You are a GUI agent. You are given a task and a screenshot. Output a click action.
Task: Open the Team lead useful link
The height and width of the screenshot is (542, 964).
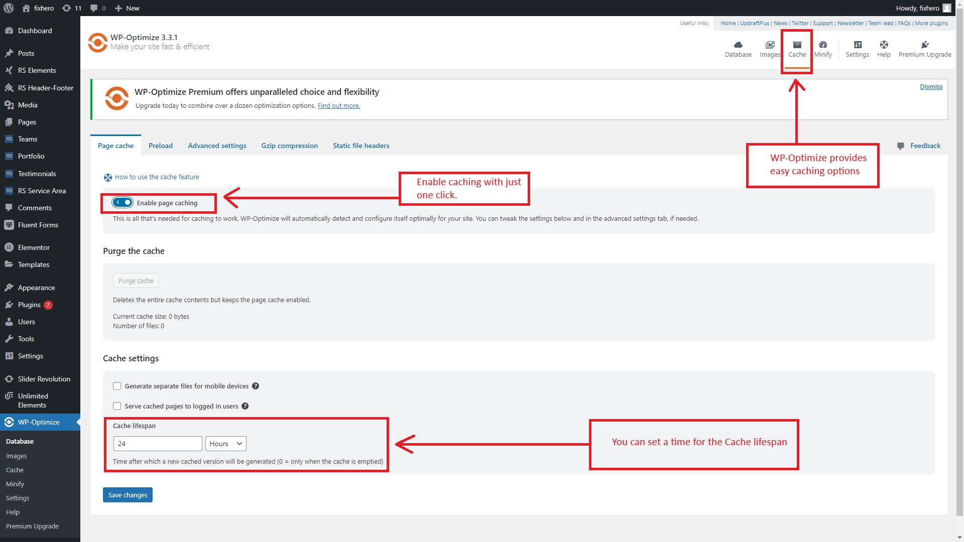pyautogui.click(x=881, y=23)
